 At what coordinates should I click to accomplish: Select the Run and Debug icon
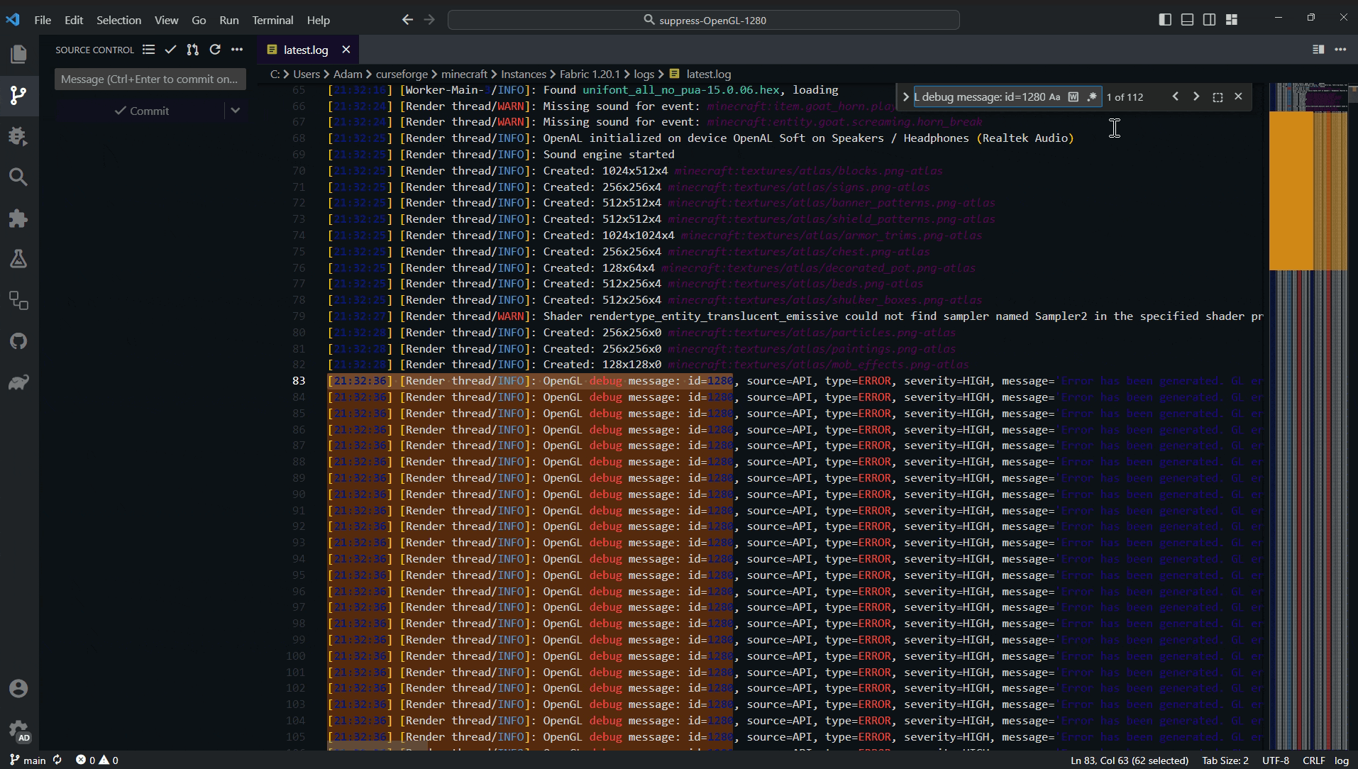click(18, 135)
